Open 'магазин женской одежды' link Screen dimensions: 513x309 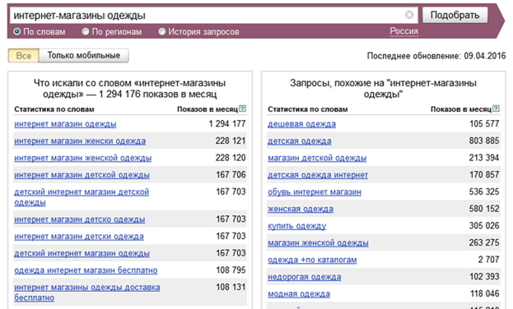click(x=318, y=243)
